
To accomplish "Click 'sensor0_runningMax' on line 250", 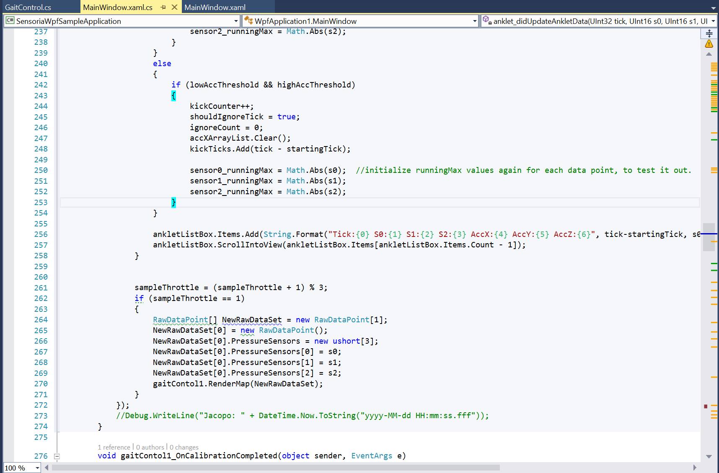I will tap(231, 170).
